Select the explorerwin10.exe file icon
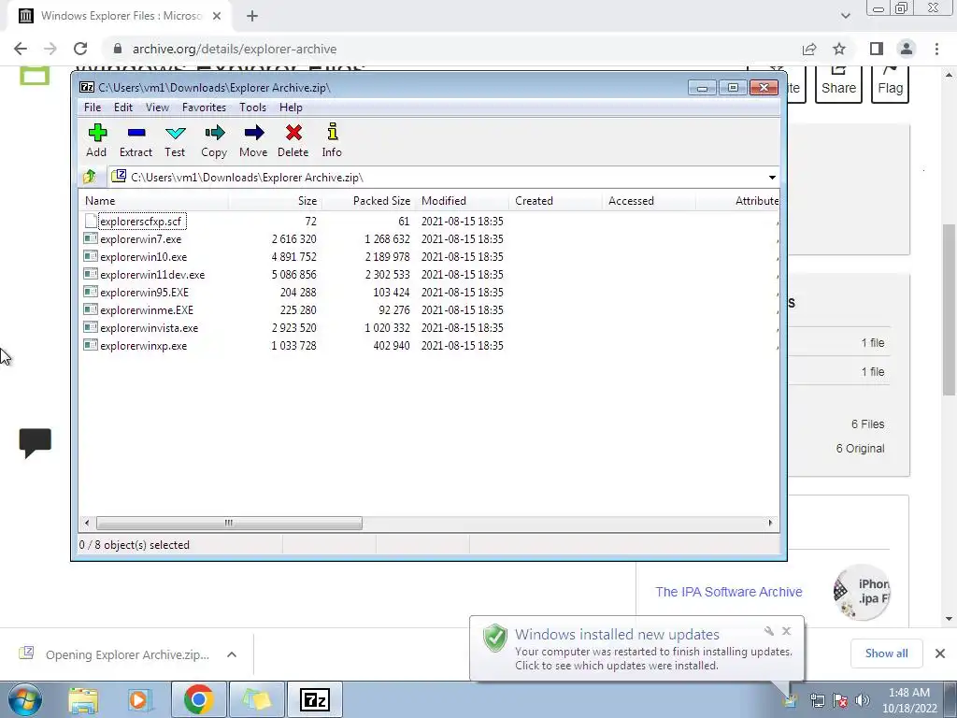Screen dimensions: 957x718 [x=91, y=256]
